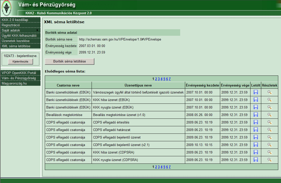Image resolution: width=281 pixels, height=183 pixels.
Task: Open Üzenetek kezelése menu item
Action: tap(21, 41)
